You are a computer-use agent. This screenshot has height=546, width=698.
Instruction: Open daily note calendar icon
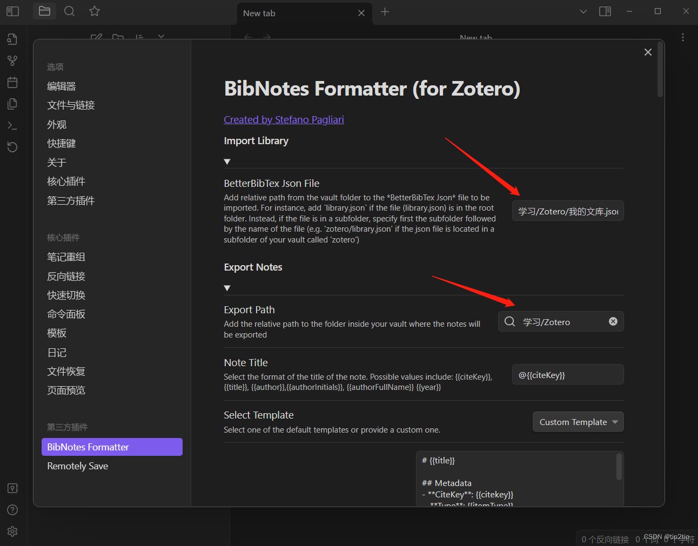(12, 82)
